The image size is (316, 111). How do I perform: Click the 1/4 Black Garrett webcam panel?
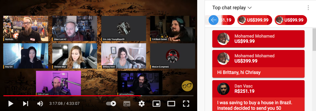pos(173,28)
